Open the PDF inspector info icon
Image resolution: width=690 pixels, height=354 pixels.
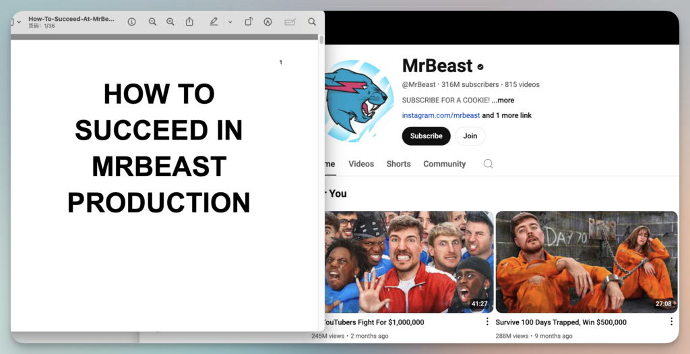click(131, 22)
